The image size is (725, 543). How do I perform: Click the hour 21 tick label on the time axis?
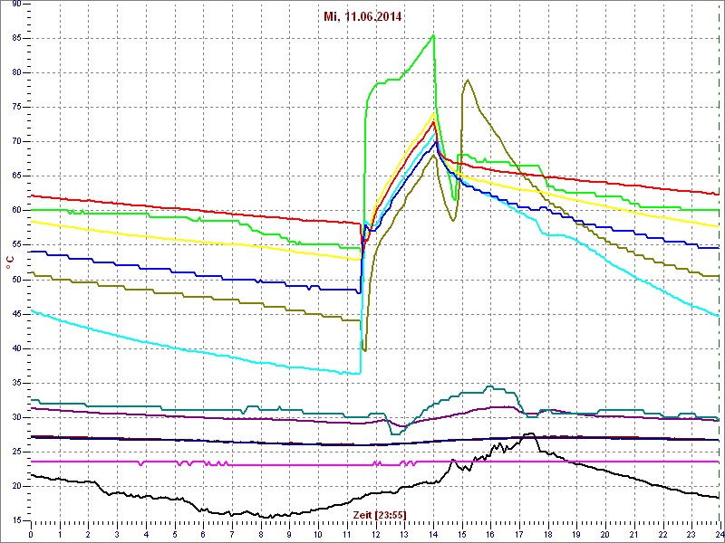[x=634, y=535]
